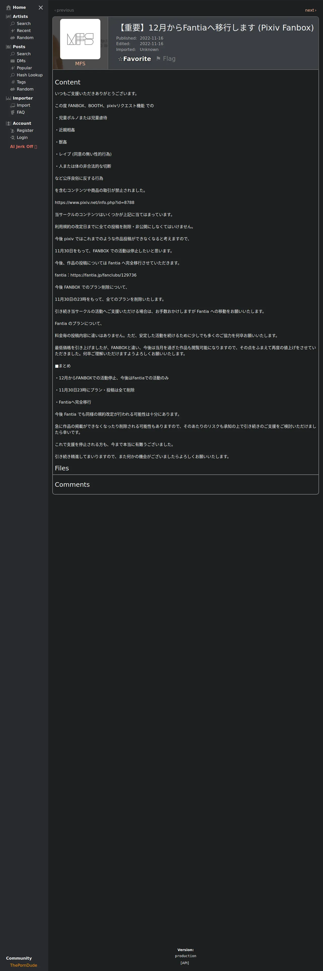The image size is (323, 971).
Task: Click the Community footer label
Action: click(19, 958)
